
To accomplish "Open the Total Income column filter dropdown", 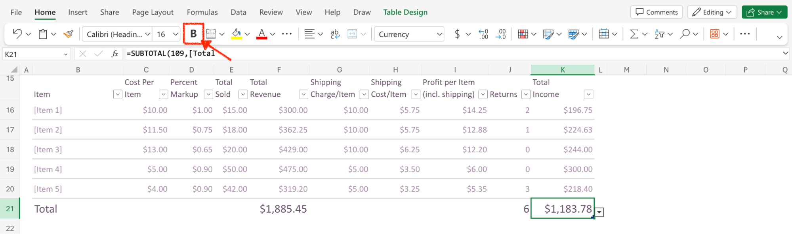I will [x=588, y=94].
